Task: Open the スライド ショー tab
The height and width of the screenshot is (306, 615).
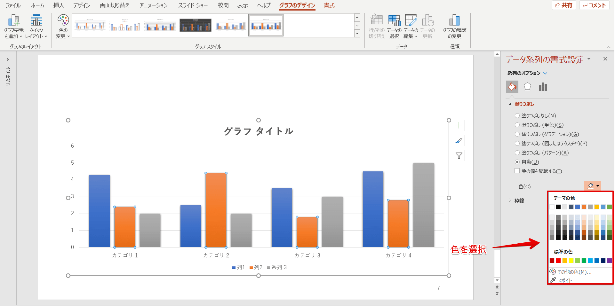Action: [193, 5]
